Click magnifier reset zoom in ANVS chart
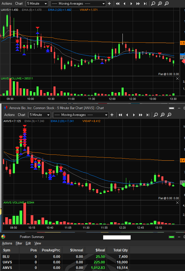This screenshot has width=185, height=271. 155,115
